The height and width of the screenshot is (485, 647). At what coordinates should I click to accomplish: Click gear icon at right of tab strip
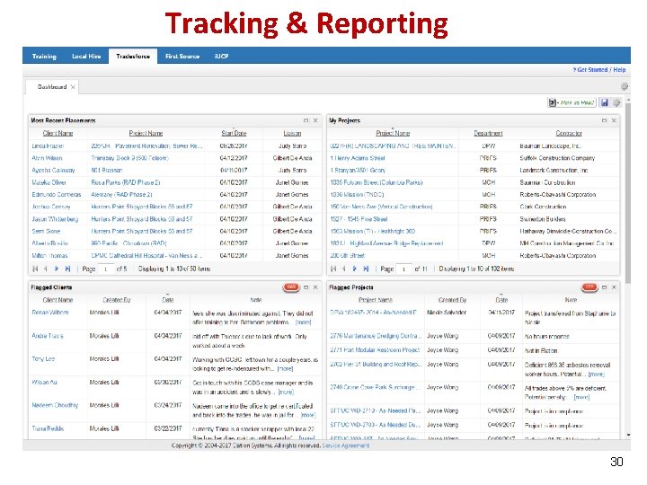625,86
